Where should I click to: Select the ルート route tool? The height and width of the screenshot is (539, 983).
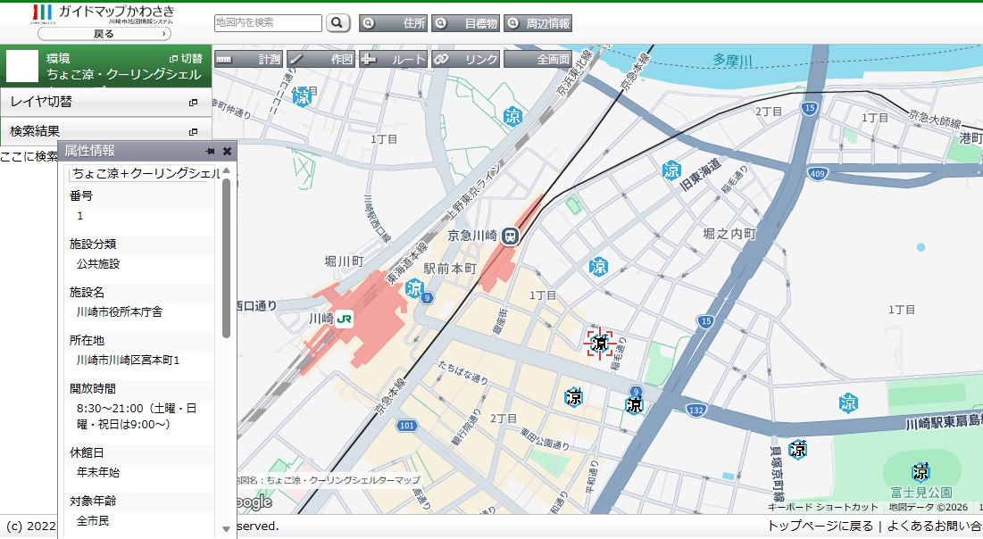point(393,59)
